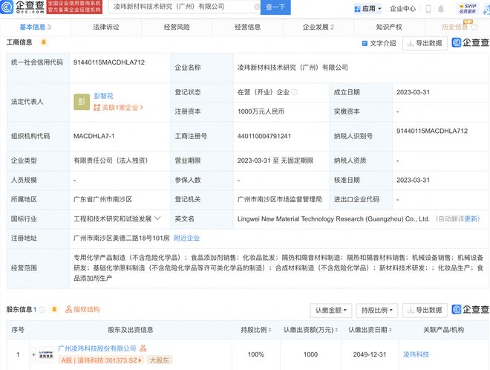Open 附近企业 nearby companies link
This screenshot has height=370, width=490.
[186, 238]
